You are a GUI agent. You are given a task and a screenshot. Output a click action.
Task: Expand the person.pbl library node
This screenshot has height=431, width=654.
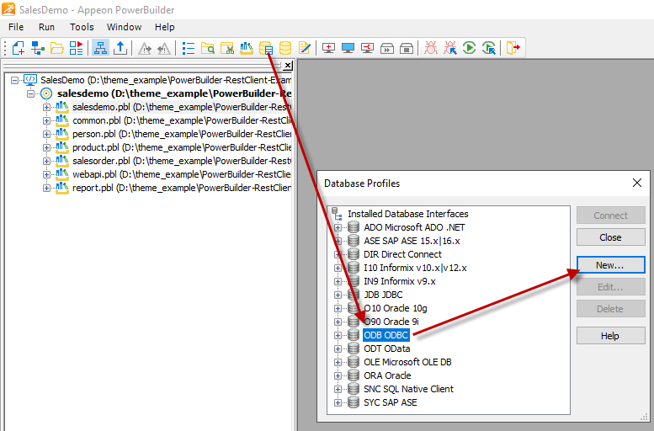46,135
